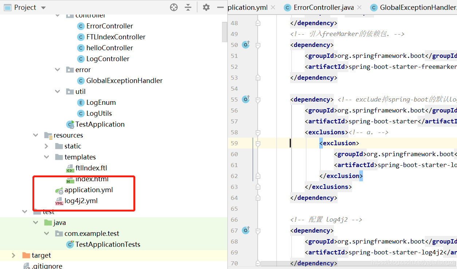Viewport: 457px width, 269px height.
Task: Click the application.yml Spring config icon
Action: click(x=59, y=190)
